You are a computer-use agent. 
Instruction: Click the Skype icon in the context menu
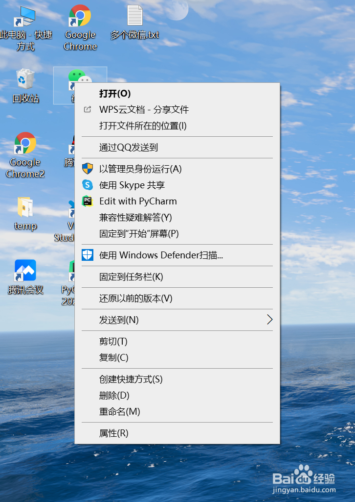pos(88,185)
